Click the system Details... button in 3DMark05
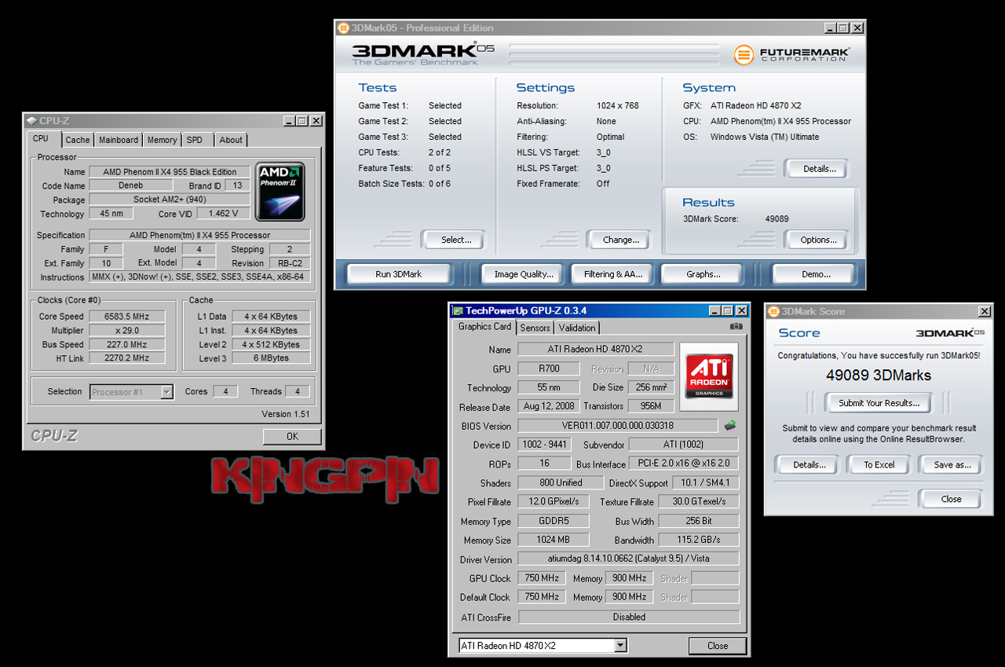 pos(818,169)
